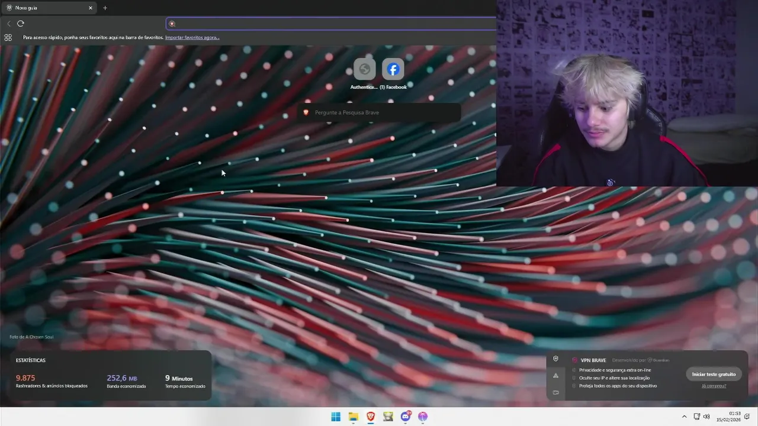Open the apps grid icon in favorites bar
Screen dimensions: 758x426
click(x=8, y=37)
